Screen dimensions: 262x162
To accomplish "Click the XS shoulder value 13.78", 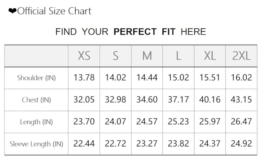I will click(x=84, y=78).
